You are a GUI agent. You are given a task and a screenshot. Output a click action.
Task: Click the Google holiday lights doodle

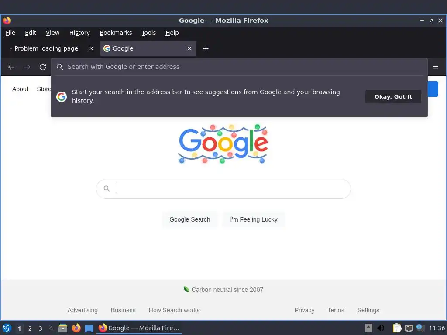pyautogui.click(x=223, y=144)
